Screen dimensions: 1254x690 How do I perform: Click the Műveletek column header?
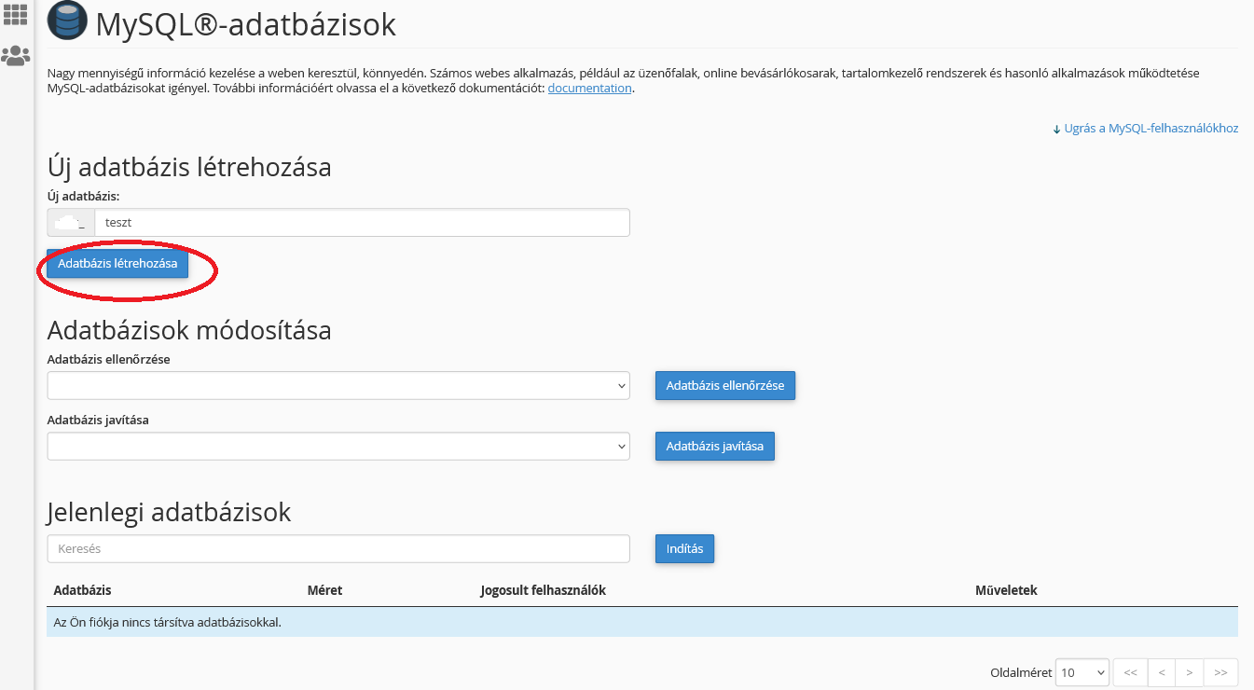pyautogui.click(x=1006, y=590)
